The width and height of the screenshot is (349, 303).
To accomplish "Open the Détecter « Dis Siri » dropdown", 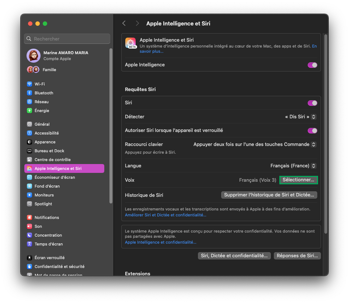I will coord(300,117).
